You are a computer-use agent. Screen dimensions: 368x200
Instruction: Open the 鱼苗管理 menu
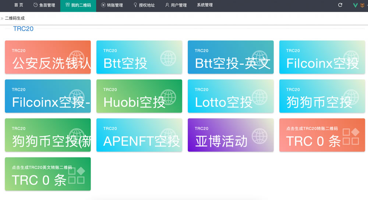[x=44, y=5]
